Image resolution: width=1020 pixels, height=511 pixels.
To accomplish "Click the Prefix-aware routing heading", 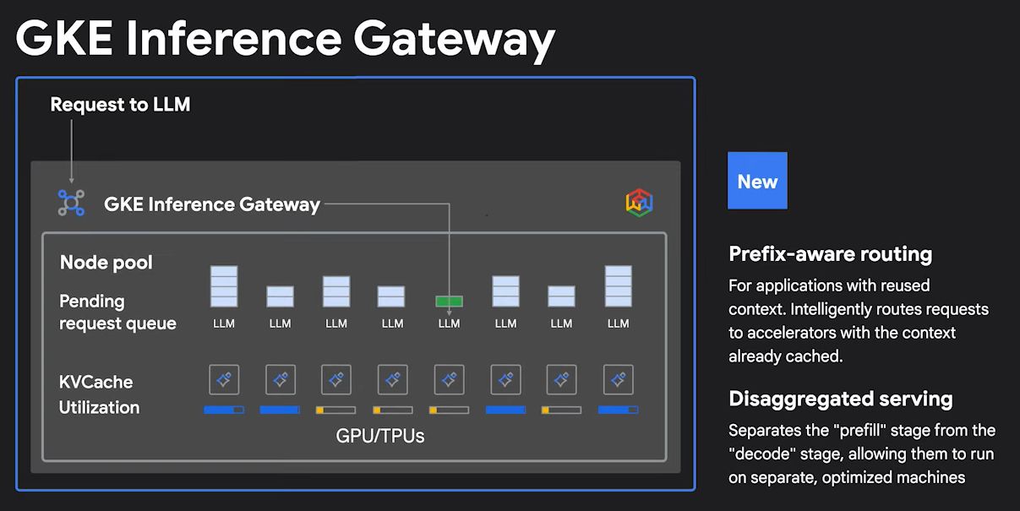I will click(x=830, y=254).
